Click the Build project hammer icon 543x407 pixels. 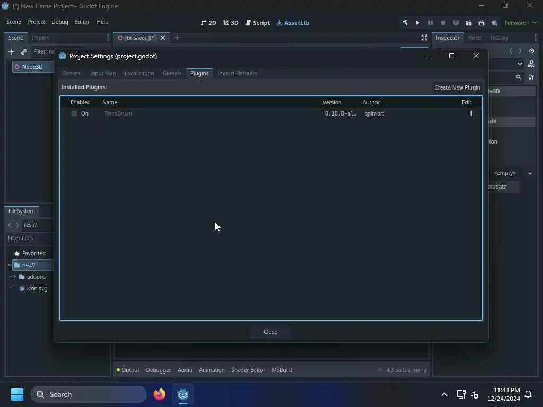coord(405,23)
